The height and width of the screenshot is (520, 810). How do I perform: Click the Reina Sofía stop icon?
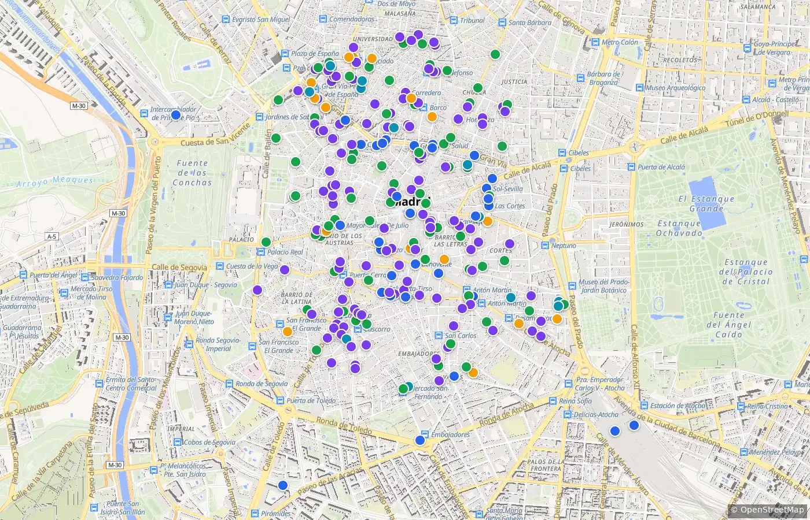click(553, 401)
